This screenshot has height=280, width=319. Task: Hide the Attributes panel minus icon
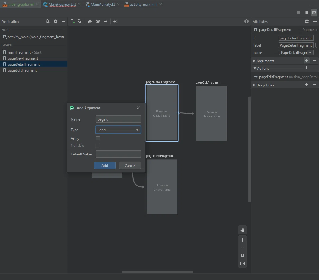(x=315, y=21)
